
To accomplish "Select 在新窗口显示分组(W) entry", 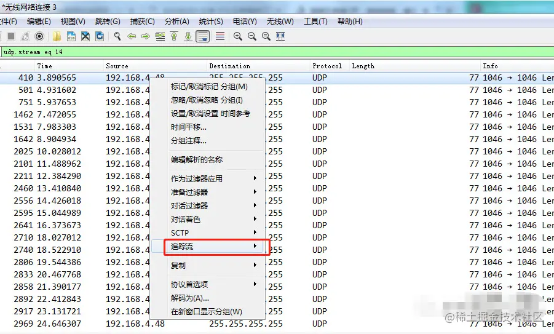I will (207, 312).
